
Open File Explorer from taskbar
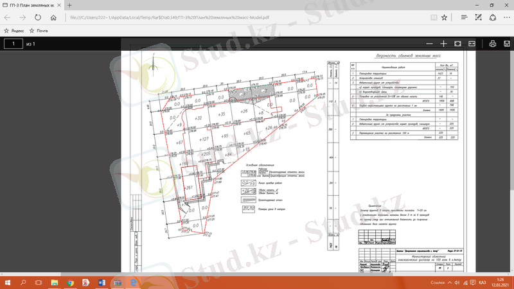click(55, 283)
